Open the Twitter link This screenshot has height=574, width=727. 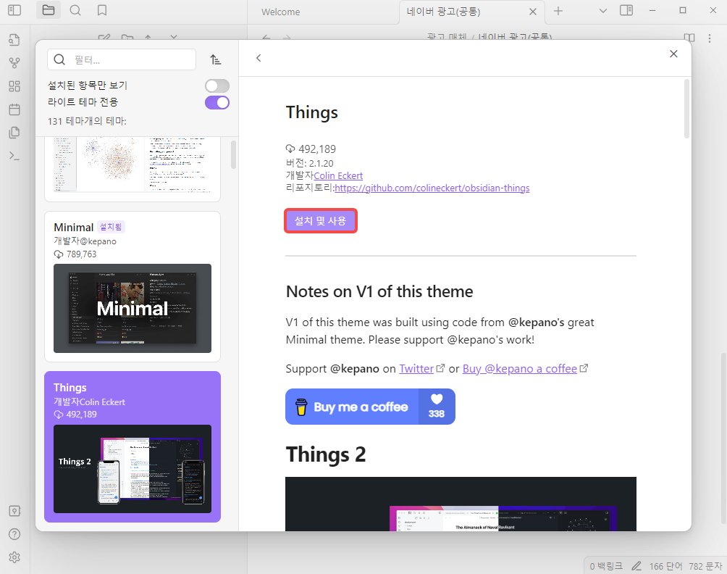[416, 369]
